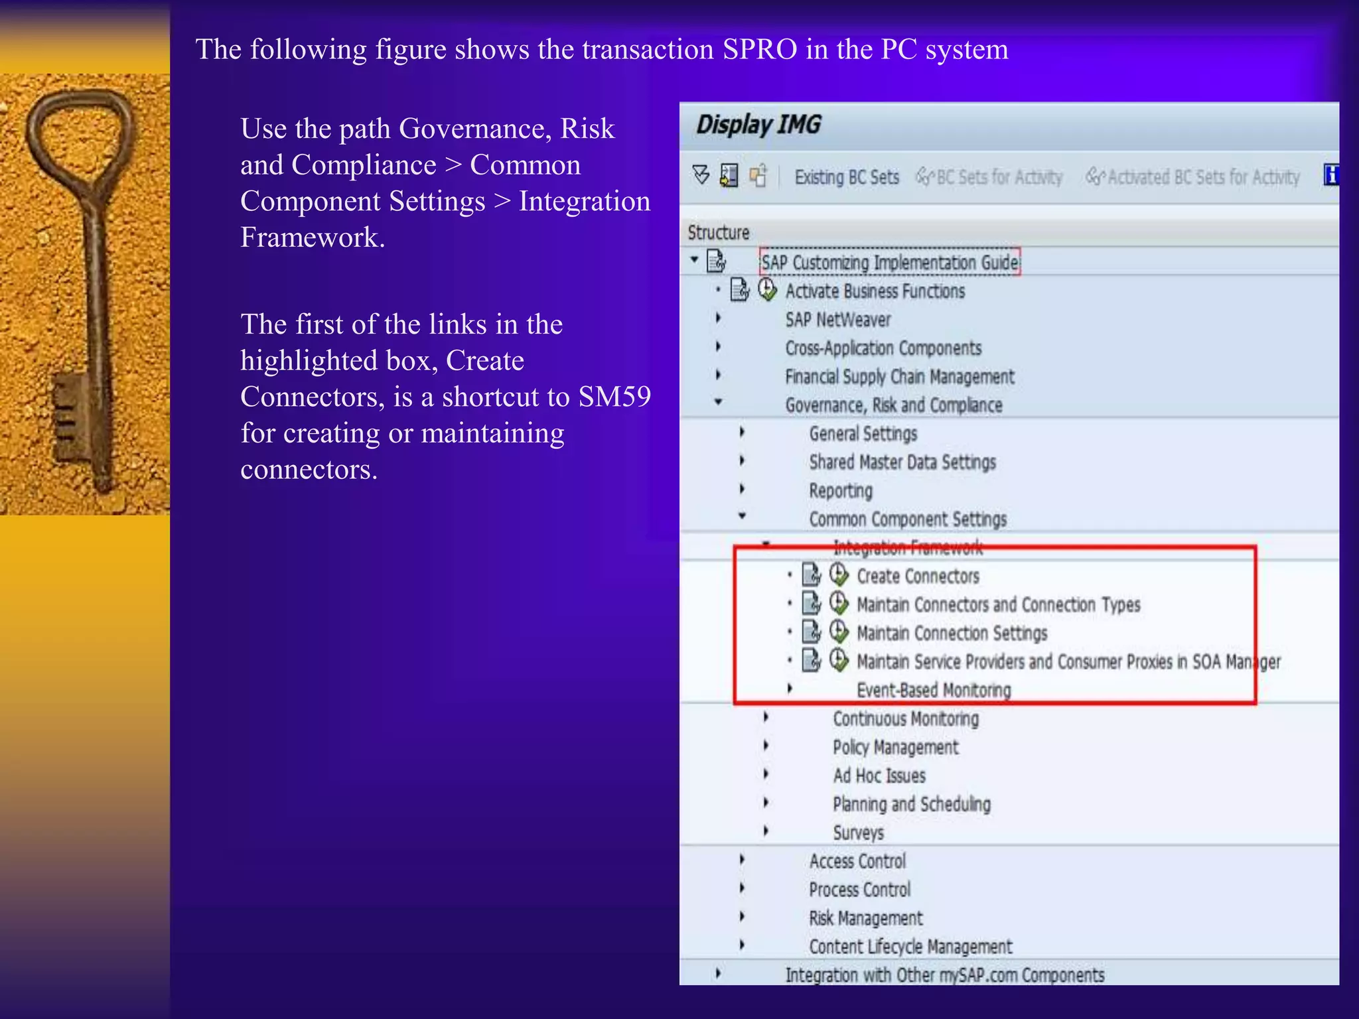Expand Shared Master Data Settings node
Viewport: 1359px width, 1019px height.
click(742, 461)
